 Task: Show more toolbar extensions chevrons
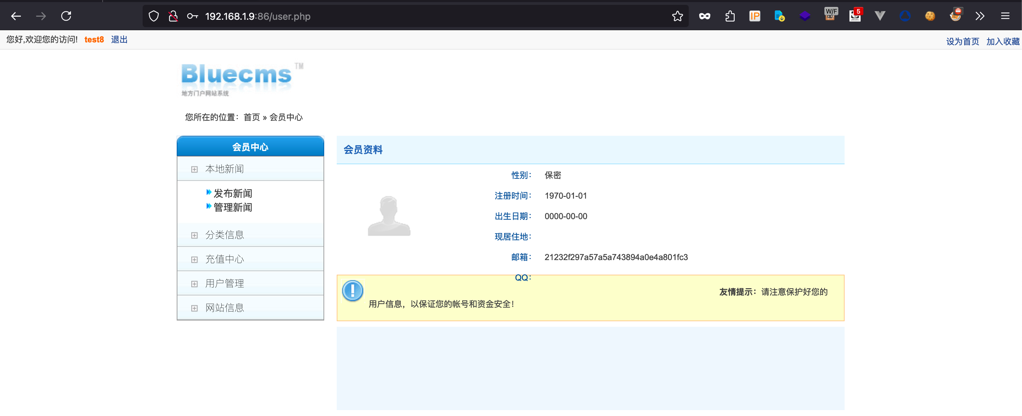(980, 16)
